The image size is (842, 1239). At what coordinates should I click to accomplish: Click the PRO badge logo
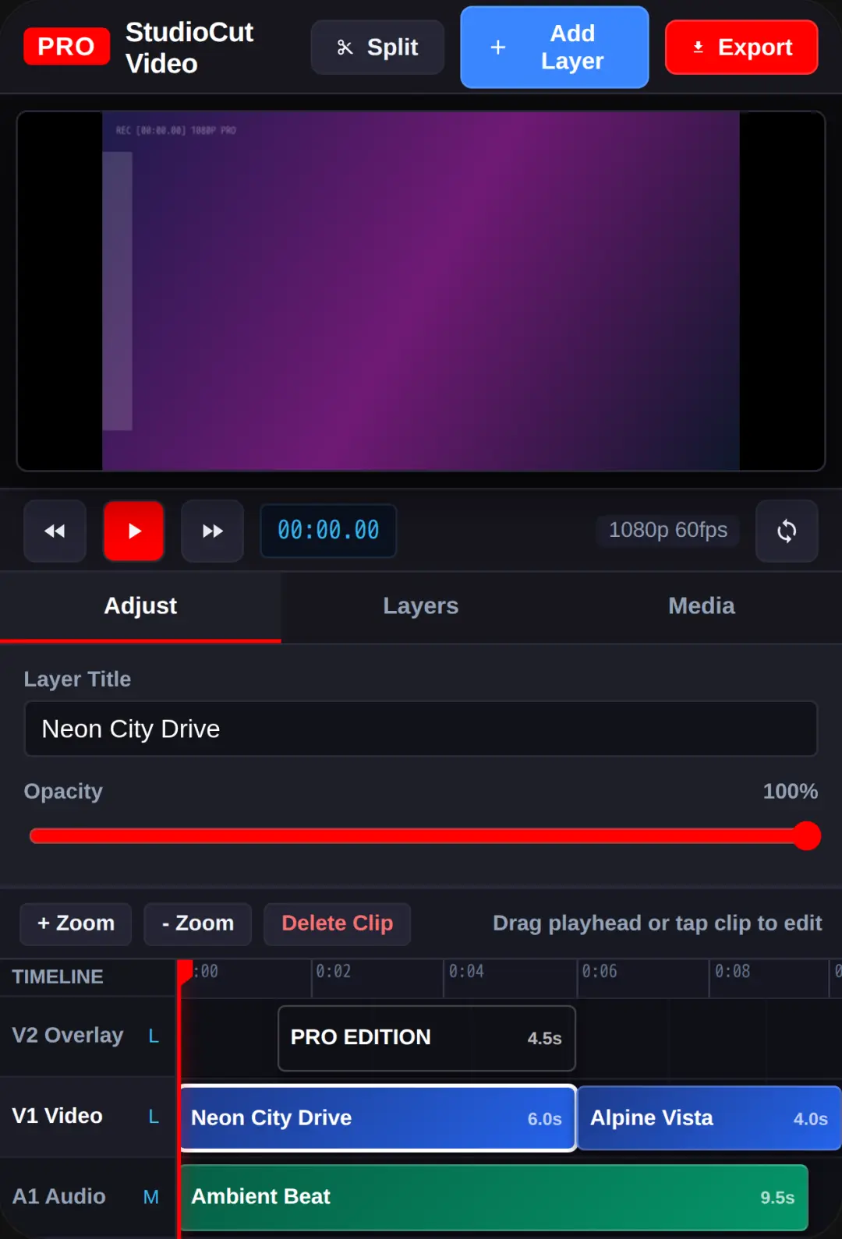[x=66, y=47]
